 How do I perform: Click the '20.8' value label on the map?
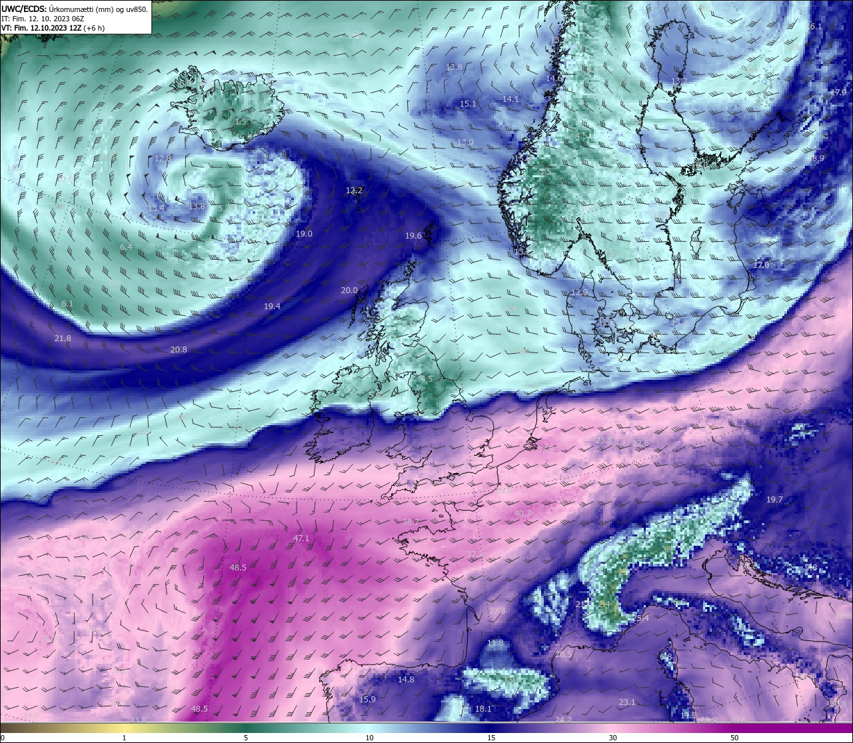[179, 350]
